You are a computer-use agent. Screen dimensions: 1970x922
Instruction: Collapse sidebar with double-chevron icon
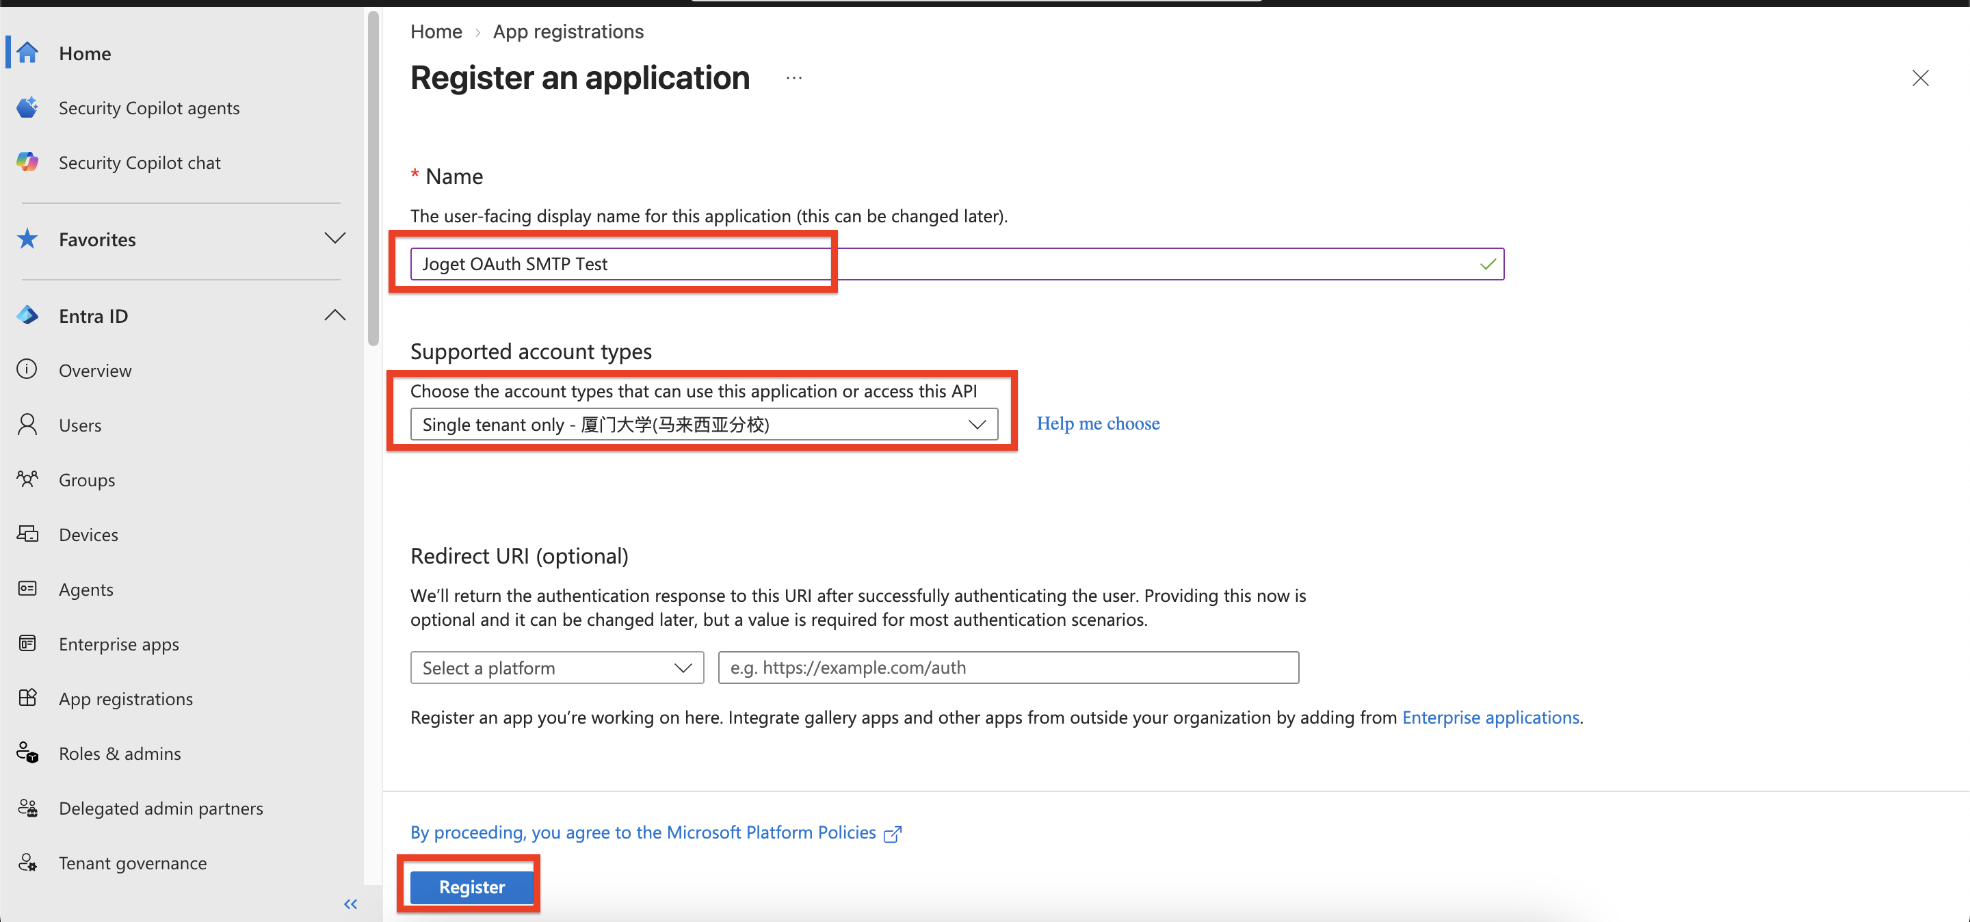coord(350,904)
